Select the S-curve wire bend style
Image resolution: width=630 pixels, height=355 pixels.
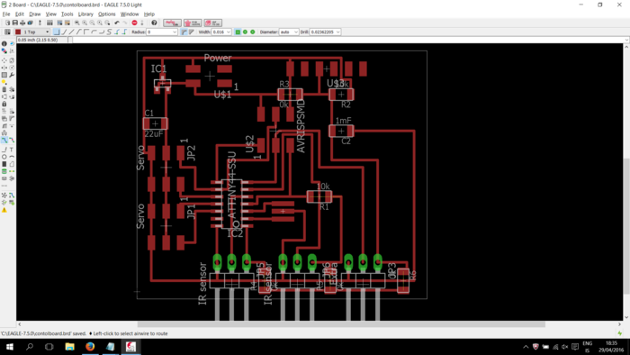[109, 32]
